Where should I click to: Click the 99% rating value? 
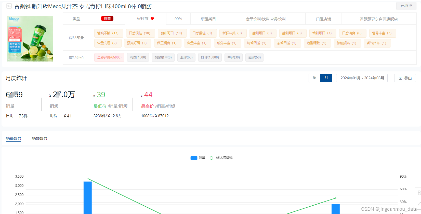178,19
